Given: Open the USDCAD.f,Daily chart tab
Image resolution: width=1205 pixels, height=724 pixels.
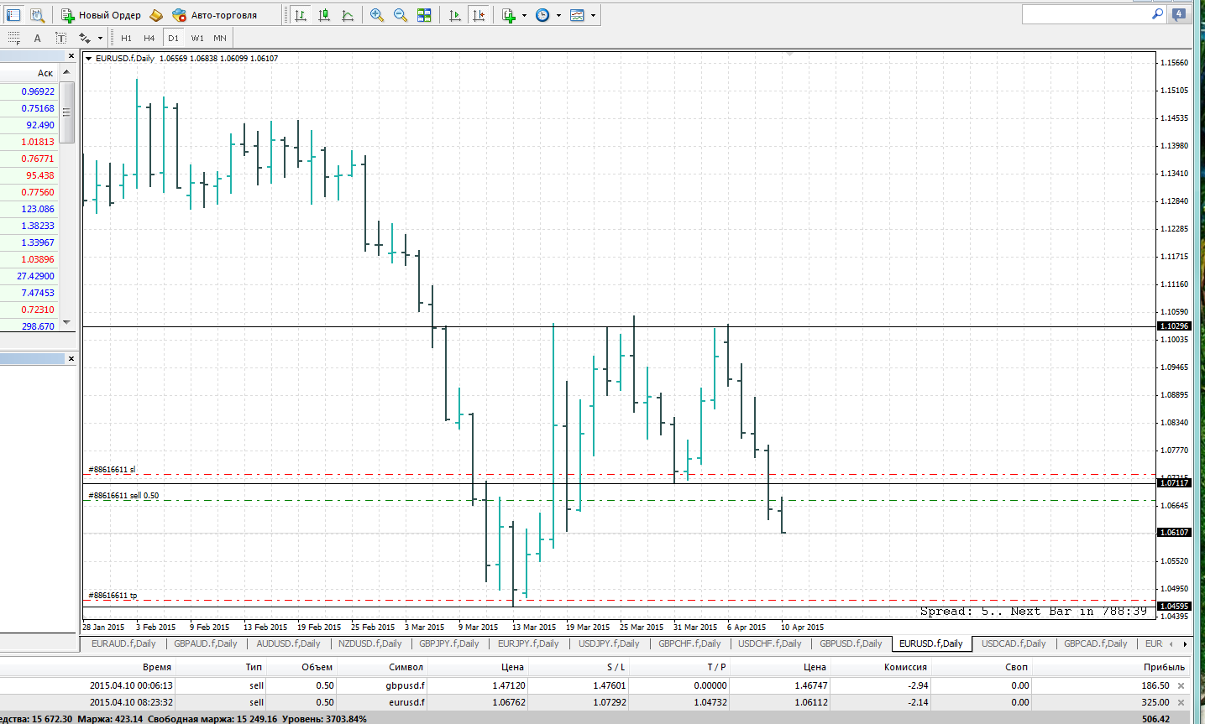Looking at the screenshot, I should click(x=1014, y=643).
